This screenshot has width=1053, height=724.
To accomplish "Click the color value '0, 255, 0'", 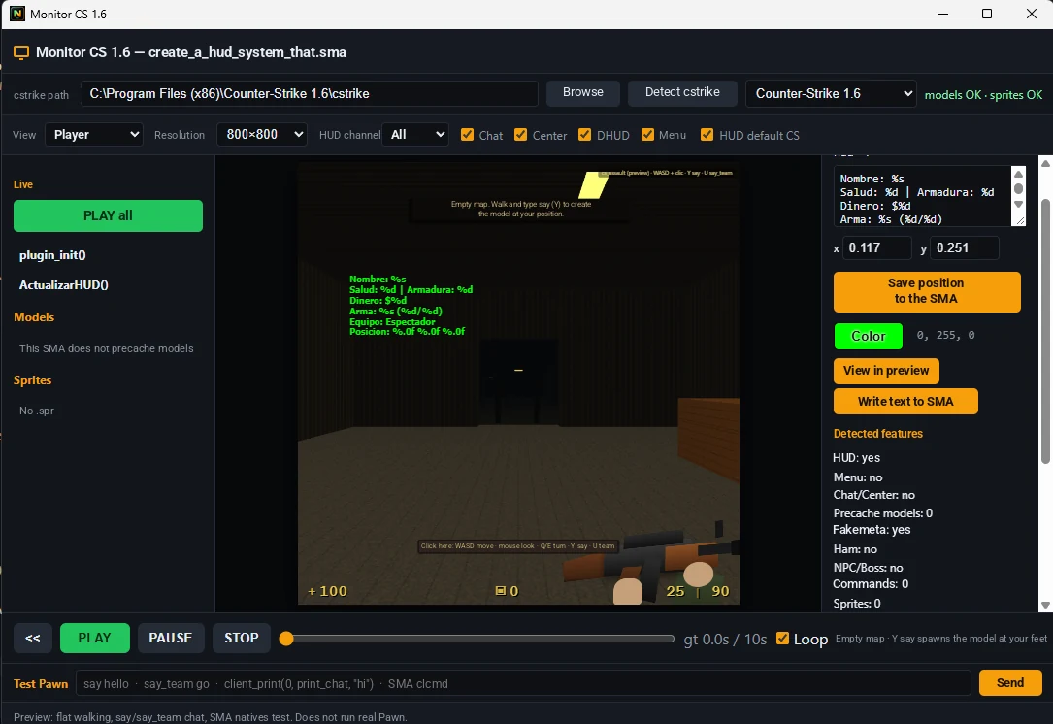I will [945, 335].
